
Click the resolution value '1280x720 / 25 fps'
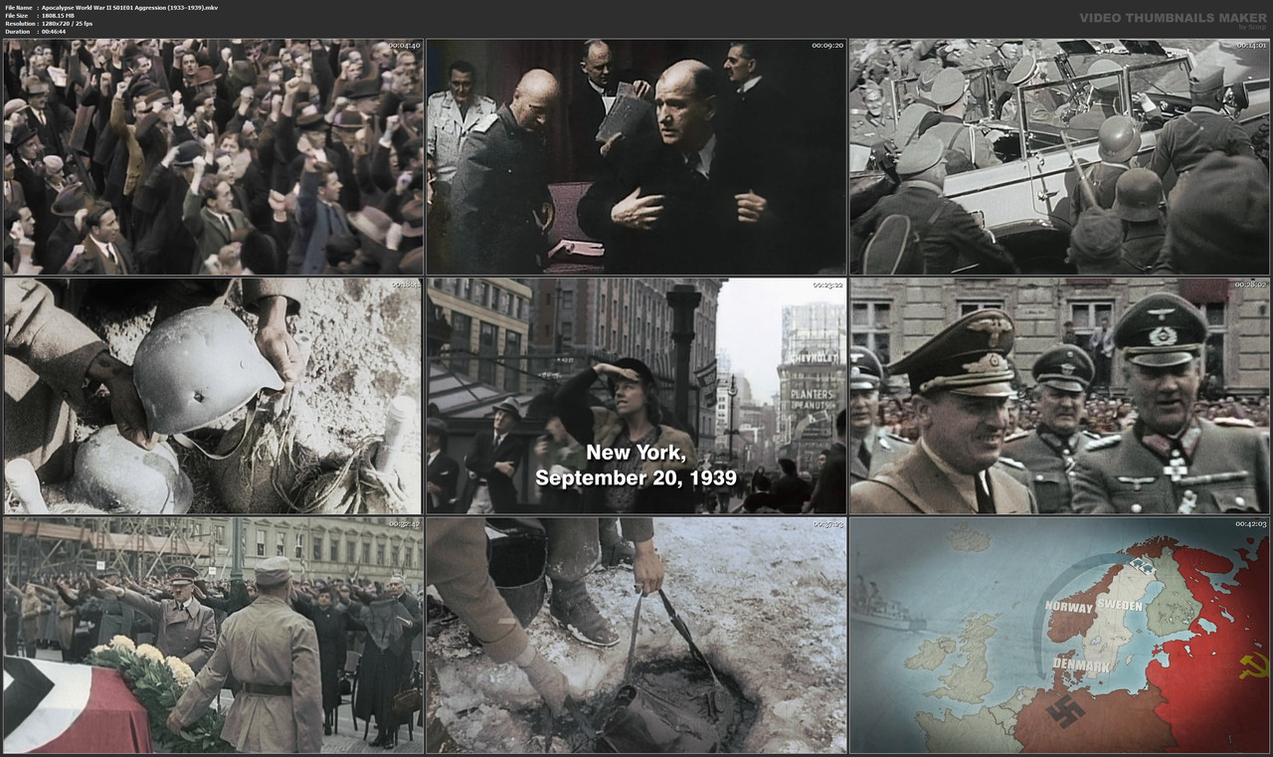pyautogui.click(x=68, y=24)
